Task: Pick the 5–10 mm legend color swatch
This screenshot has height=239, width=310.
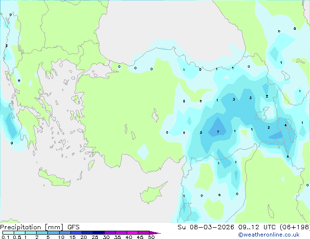Action: click(53, 233)
